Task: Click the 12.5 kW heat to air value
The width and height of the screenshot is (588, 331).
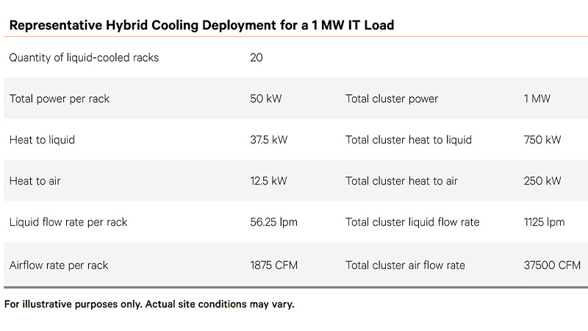Action: click(269, 181)
